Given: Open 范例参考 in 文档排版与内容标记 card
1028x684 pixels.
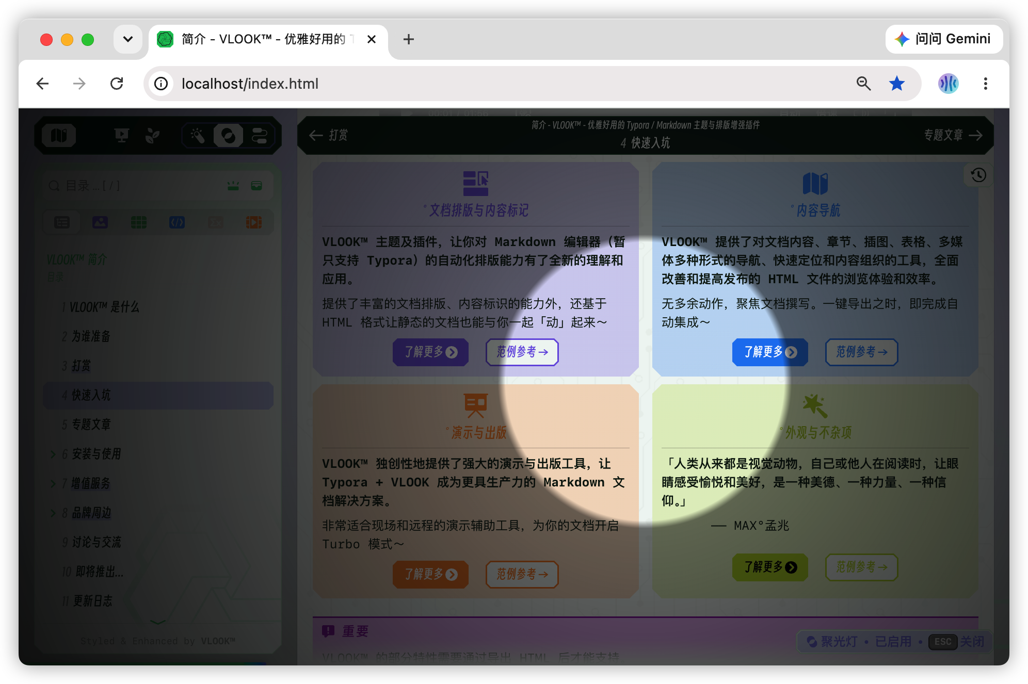Looking at the screenshot, I should tap(522, 352).
